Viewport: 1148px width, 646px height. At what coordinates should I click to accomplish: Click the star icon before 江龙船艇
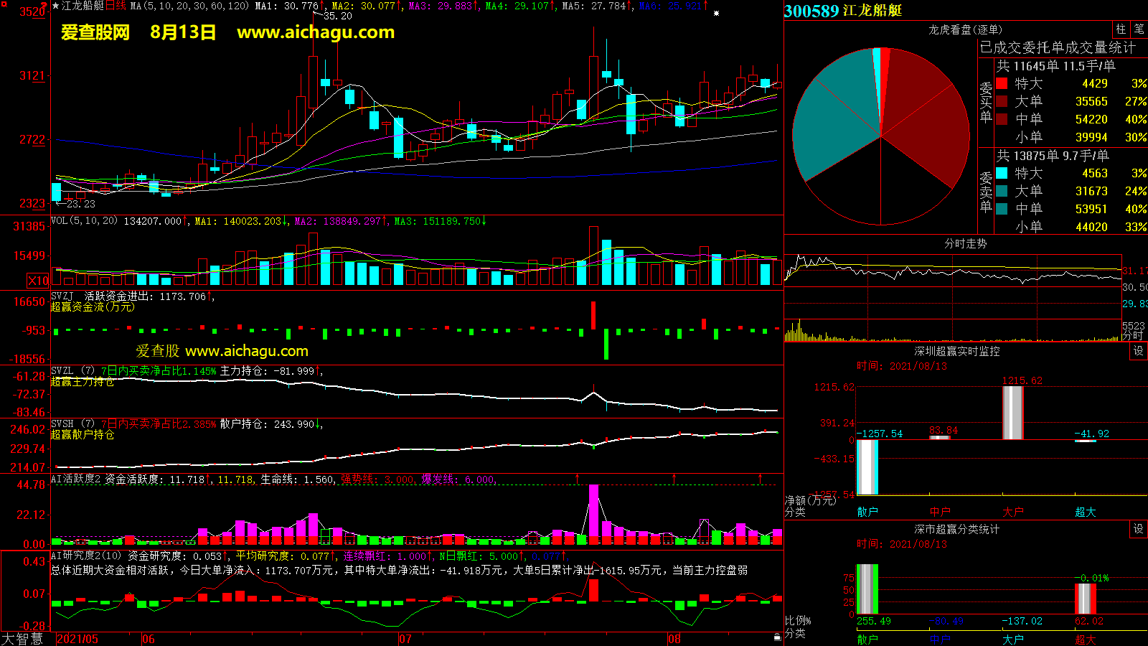pyautogui.click(x=56, y=6)
